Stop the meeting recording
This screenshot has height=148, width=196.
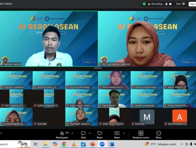(170, 4)
